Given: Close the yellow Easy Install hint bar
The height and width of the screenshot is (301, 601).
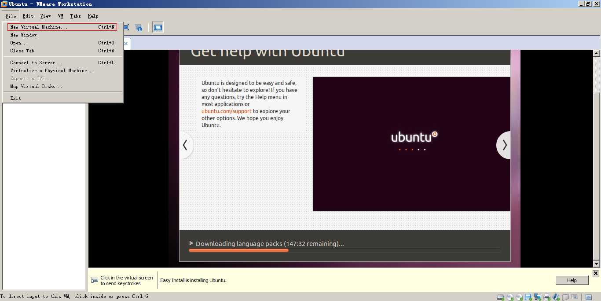Looking at the screenshot, I should point(596,274).
